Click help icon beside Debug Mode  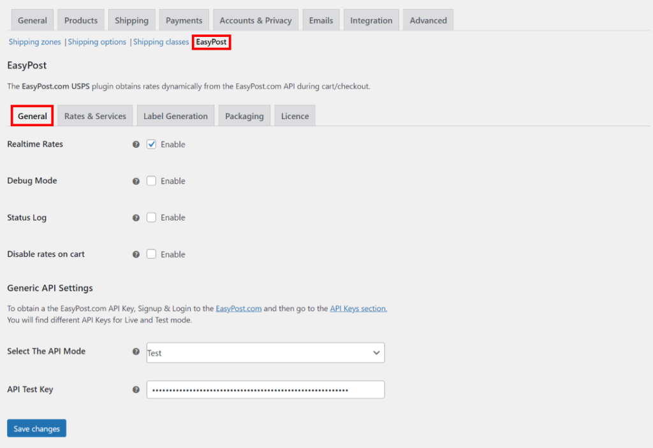click(x=136, y=181)
